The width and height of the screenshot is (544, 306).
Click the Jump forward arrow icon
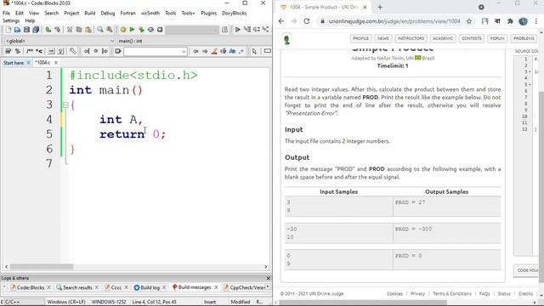(205, 51)
